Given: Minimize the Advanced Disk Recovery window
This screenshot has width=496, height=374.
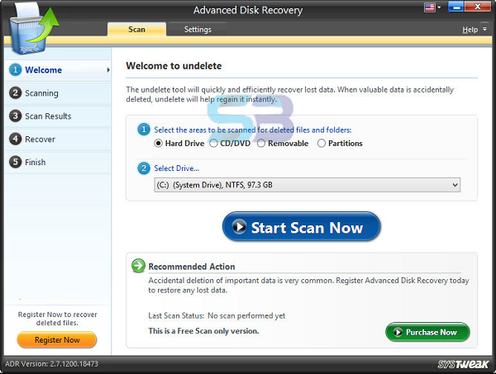Looking at the screenshot, I should click(x=455, y=7).
